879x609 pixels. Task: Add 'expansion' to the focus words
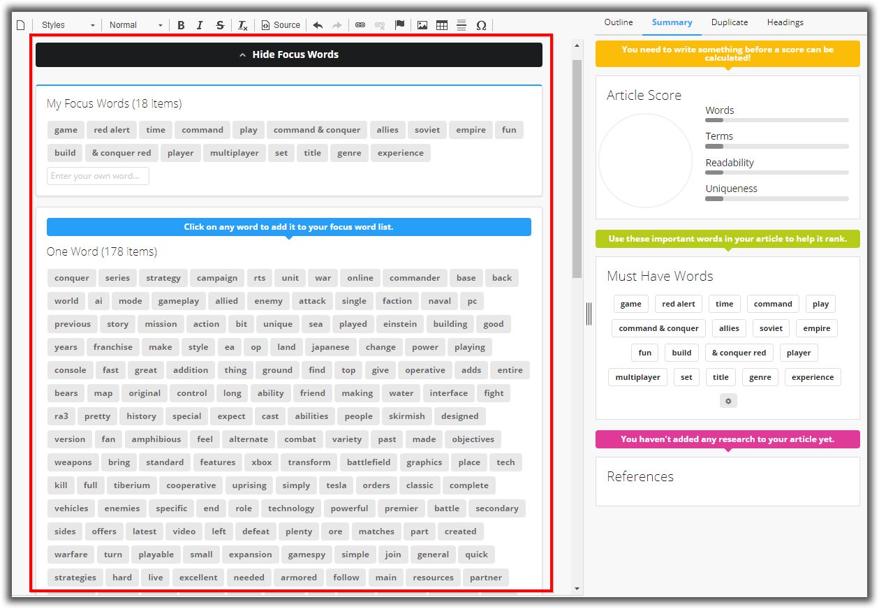coord(251,555)
